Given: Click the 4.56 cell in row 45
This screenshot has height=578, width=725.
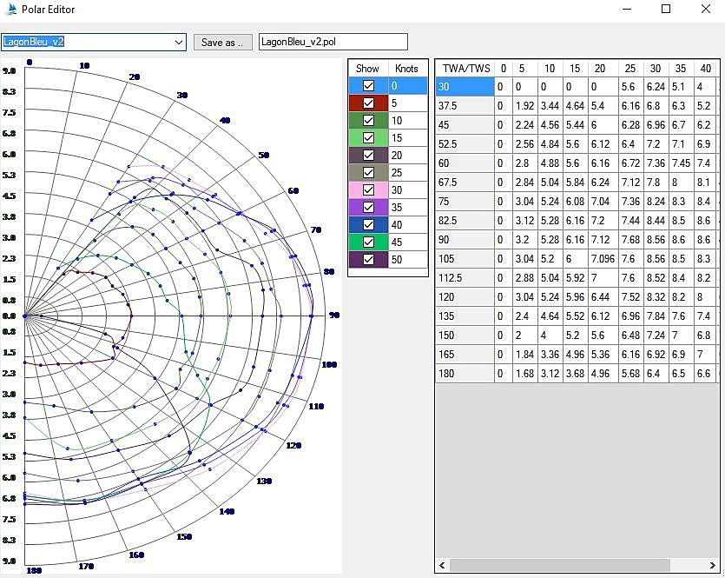Looking at the screenshot, I should point(550,125).
